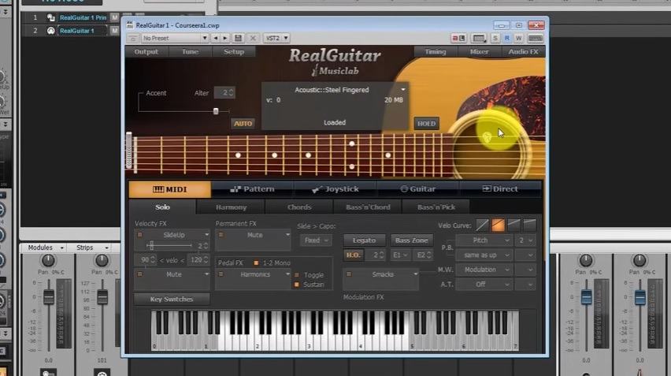The width and height of the screenshot is (671, 376).
Task: Toggle the SlideUp Velocity FX checkbox
Action: [x=139, y=235]
